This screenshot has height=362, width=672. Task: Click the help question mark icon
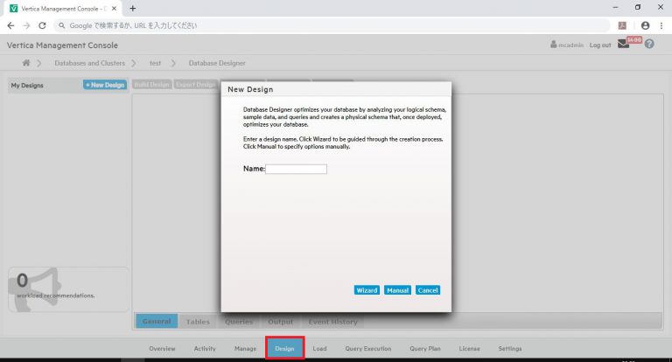click(x=649, y=45)
